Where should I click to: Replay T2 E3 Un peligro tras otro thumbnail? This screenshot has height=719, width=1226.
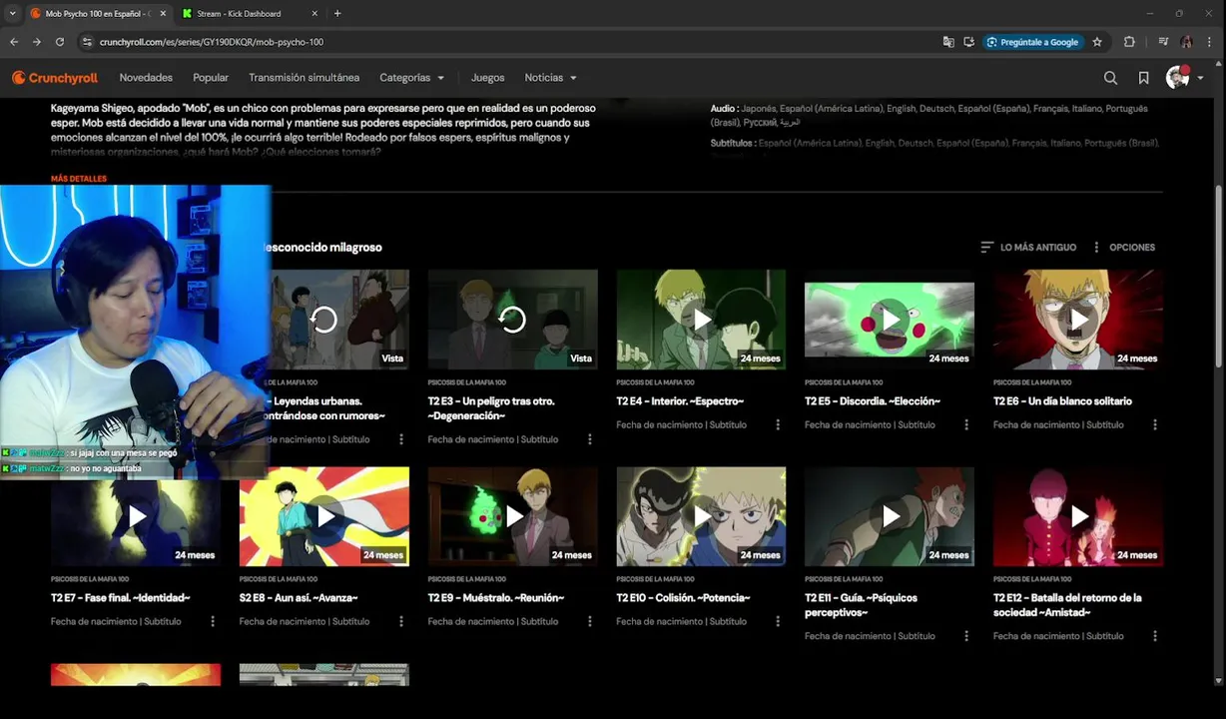tap(512, 320)
